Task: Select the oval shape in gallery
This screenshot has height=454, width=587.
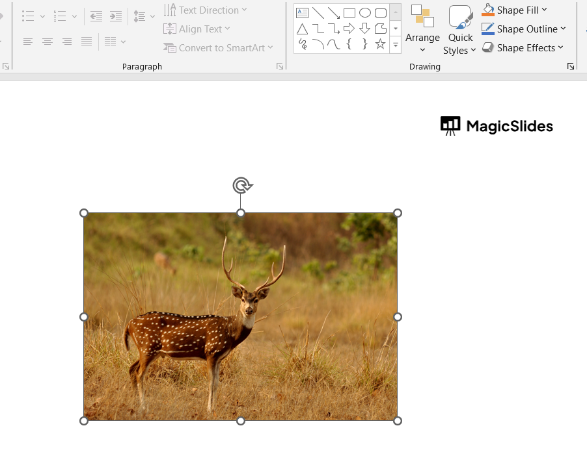Action: (x=365, y=13)
